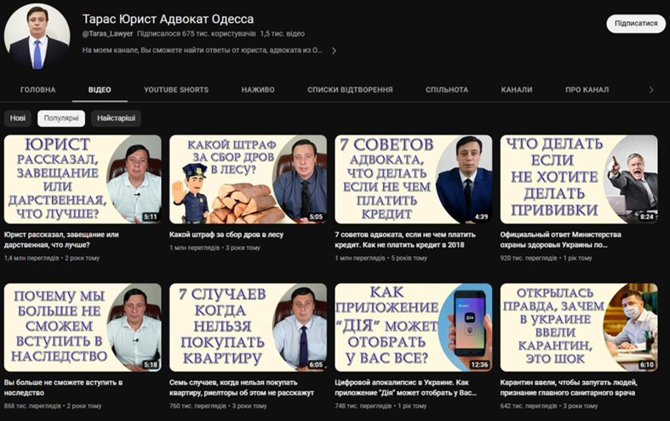
Task: Open the СПИСКИ ВІДТВОРЕННЯ tab
Action: click(350, 89)
